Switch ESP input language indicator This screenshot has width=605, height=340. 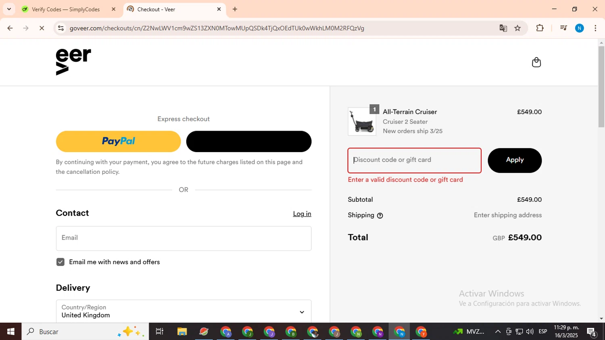tap(543, 332)
